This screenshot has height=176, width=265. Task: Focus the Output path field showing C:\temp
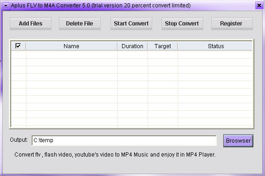tap(124, 140)
